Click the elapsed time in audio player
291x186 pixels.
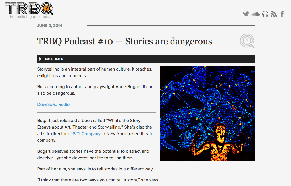[x=49, y=59]
